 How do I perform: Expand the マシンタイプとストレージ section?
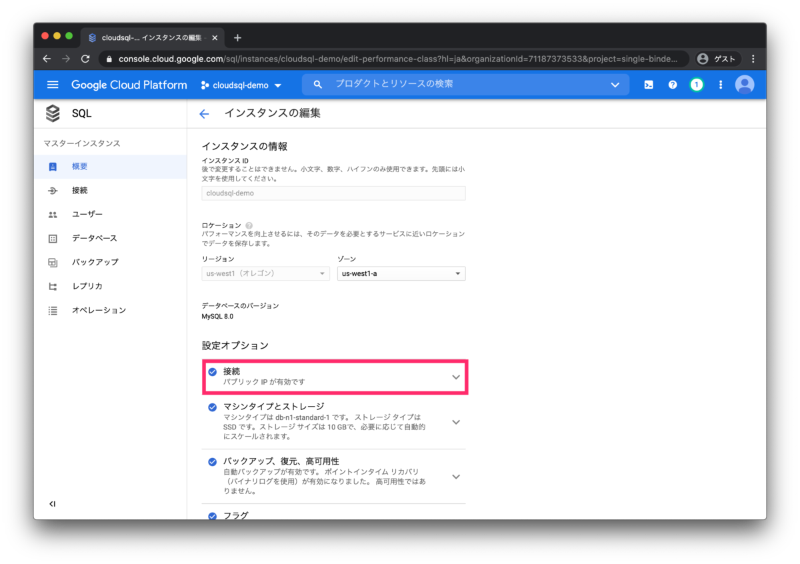tap(456, 421)
